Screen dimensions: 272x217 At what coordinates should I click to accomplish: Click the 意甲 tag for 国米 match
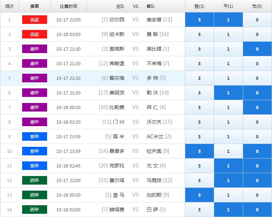tap(35, 136)
